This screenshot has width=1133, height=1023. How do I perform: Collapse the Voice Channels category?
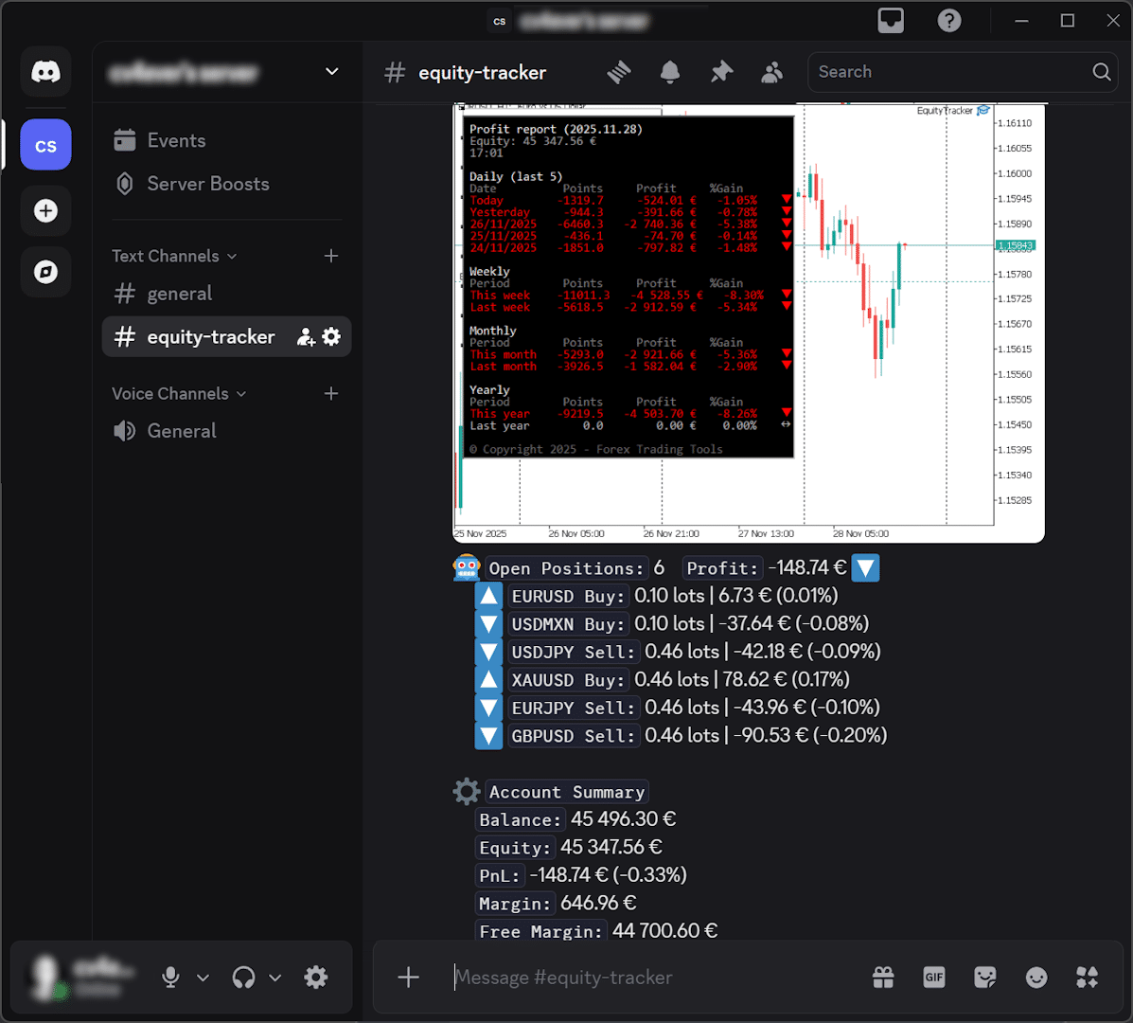click(178, 393)
